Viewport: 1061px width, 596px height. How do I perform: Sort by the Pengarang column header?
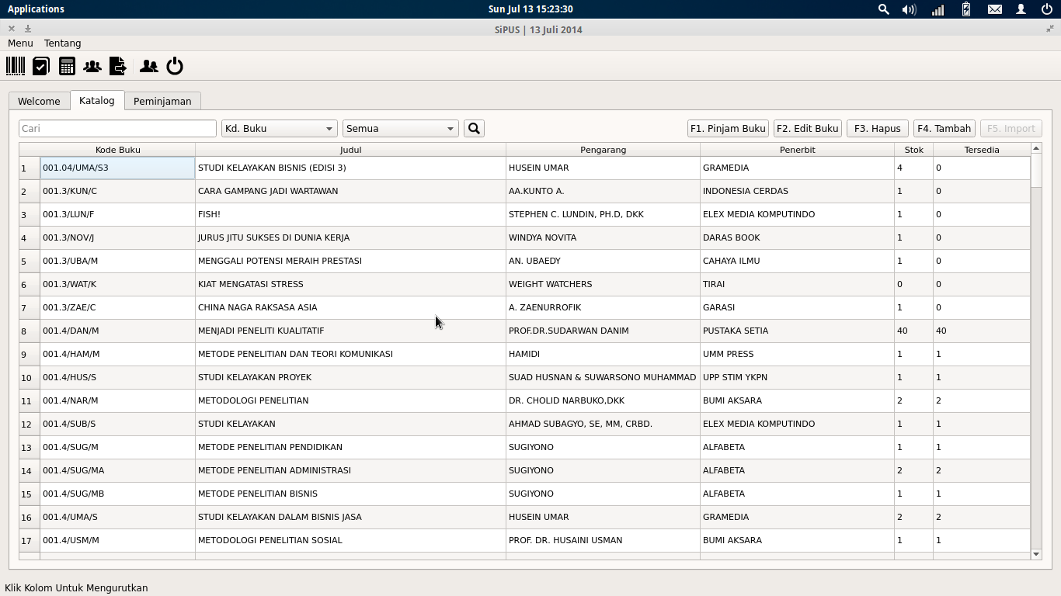click(604, 150)
